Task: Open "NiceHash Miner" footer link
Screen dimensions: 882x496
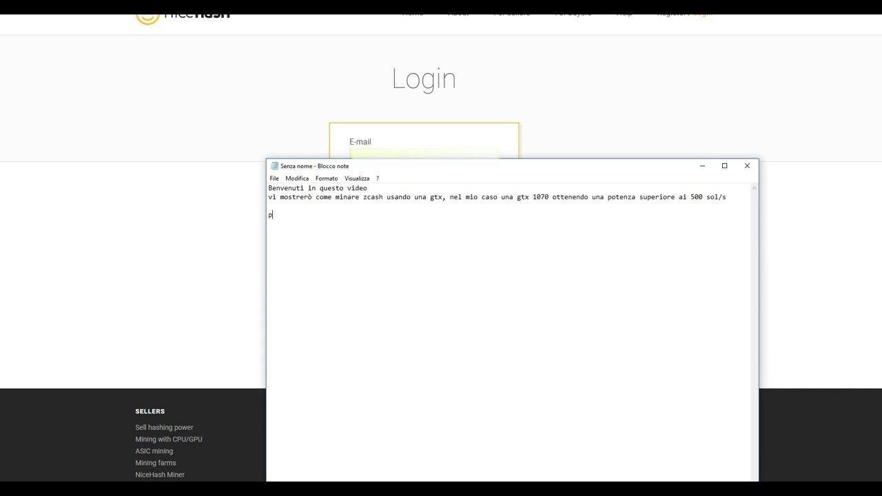Action: pos(160,475)
